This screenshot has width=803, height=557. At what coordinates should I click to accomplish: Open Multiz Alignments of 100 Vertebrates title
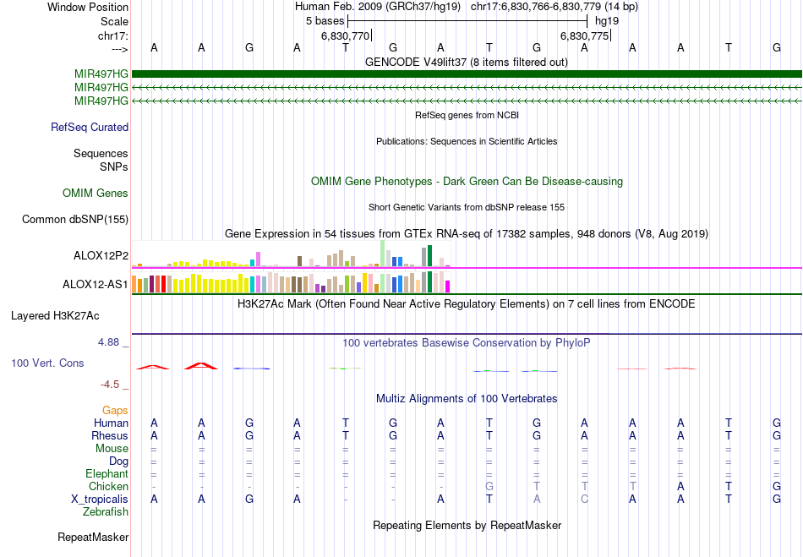coord(467,399)
